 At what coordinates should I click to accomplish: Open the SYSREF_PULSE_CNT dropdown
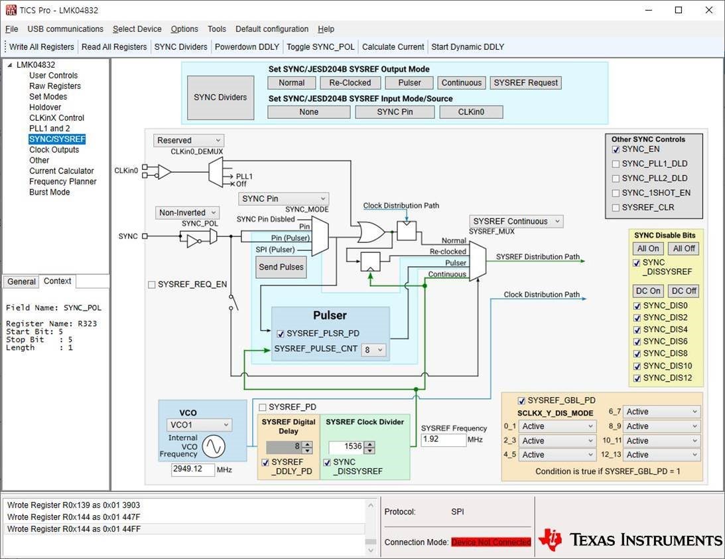373,350
